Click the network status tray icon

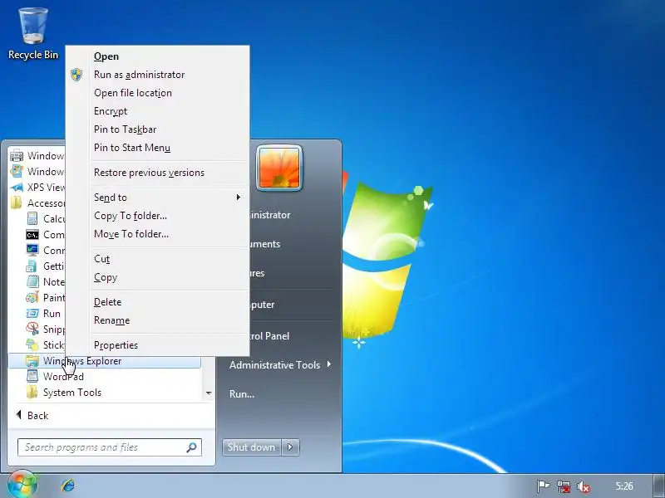click(564, 486)
